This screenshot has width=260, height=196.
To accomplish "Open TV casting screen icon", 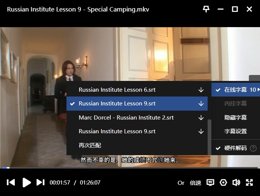I will click(x=210, y=183).
